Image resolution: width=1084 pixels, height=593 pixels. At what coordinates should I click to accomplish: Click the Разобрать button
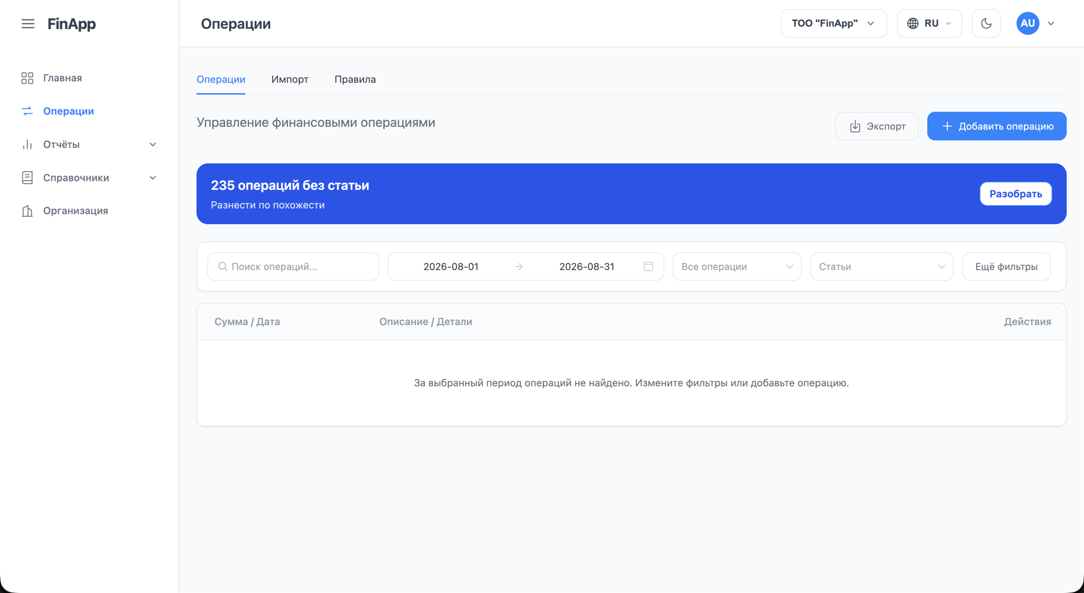[x=1015, y=194]
